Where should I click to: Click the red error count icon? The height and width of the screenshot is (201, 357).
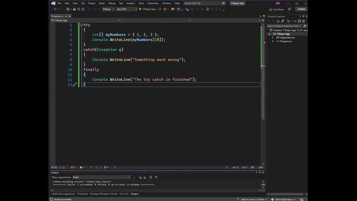[x=72, y=167]
